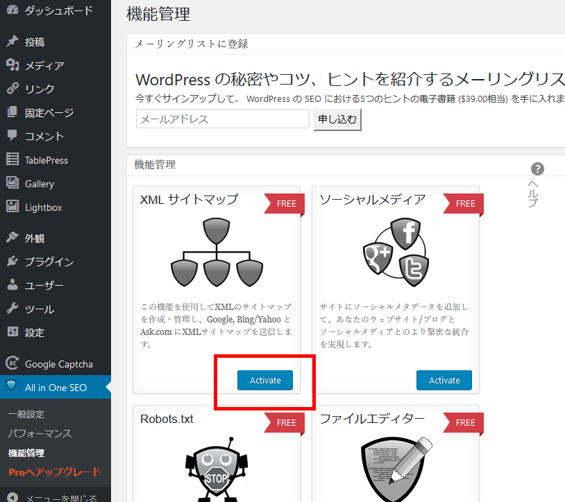Viewport: 565px width, 502px height.
Task: Open the Google Captcha menu item
Action: [59, 364]
